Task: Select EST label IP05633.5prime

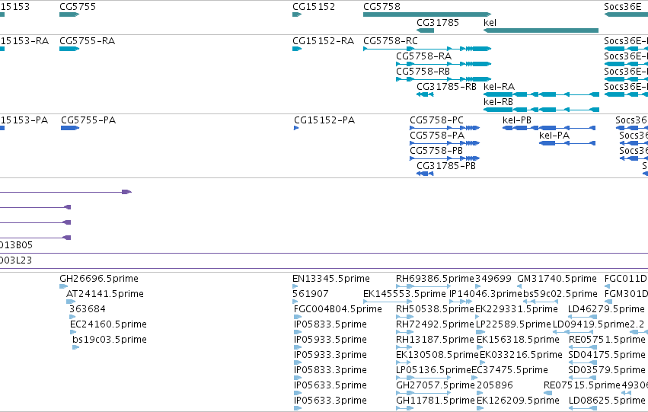Action: coord(330,385)
